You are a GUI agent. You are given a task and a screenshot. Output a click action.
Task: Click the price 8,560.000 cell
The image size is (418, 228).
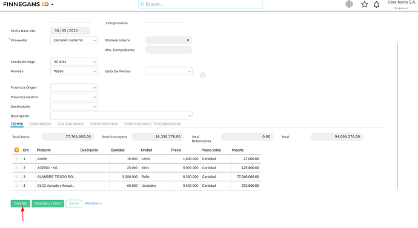click(x=185, y=176)
